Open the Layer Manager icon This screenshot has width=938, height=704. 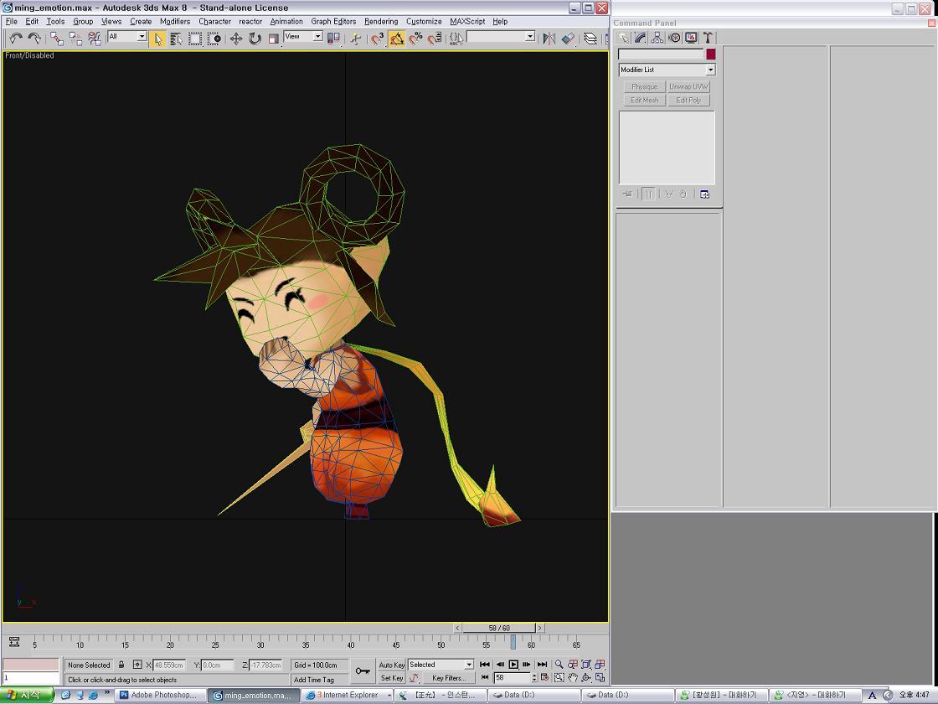tap(590, 39)
